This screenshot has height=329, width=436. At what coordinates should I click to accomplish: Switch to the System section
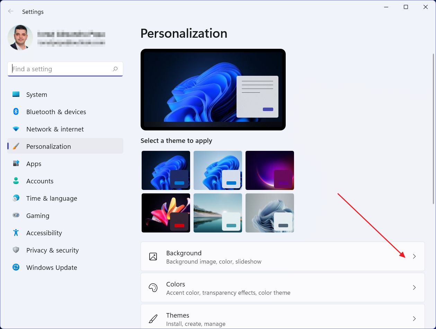[x=36, y=94]
